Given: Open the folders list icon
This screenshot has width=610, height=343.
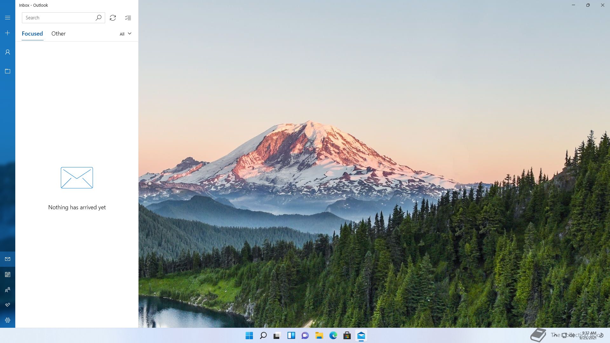Looking at the screenshot, I should [8, 71].
